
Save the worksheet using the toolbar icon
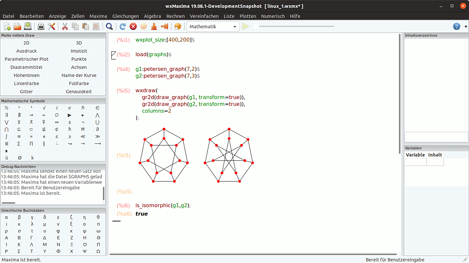[27, 27]
